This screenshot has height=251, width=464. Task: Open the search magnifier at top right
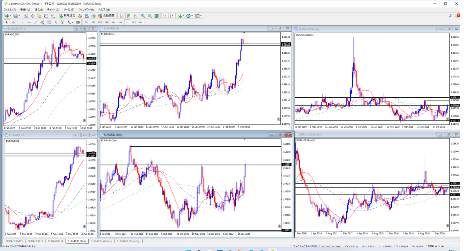451,16
